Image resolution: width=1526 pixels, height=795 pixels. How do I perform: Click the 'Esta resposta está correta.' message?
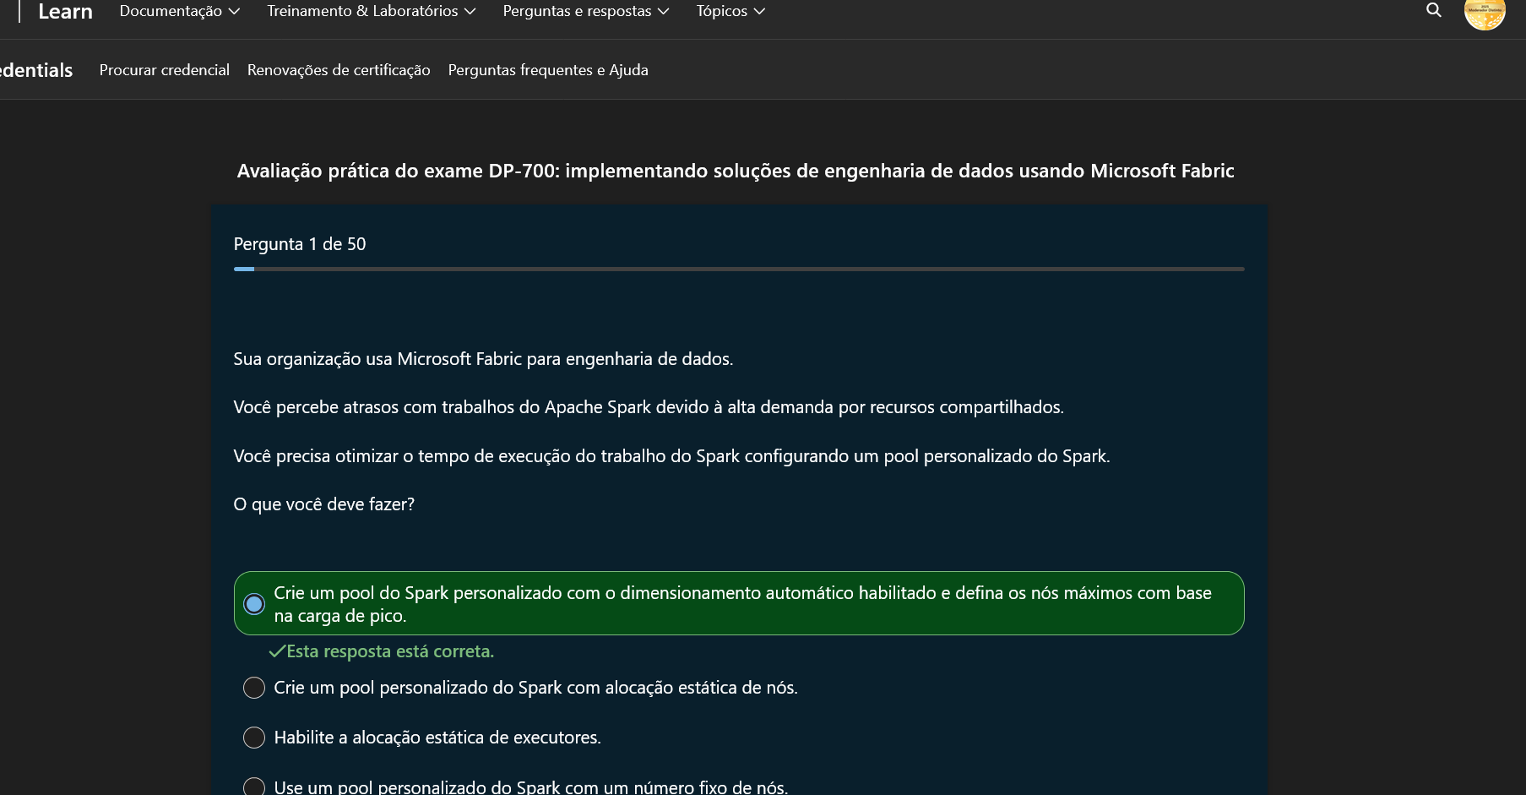[381, 651]
